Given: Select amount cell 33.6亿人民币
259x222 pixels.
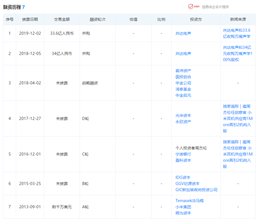Looking at the screenshot, I should coord(62,34).
